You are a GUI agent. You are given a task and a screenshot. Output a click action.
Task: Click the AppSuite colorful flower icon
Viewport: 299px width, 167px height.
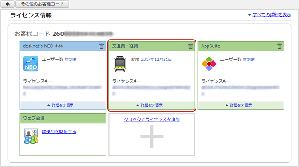click(209, 64)
